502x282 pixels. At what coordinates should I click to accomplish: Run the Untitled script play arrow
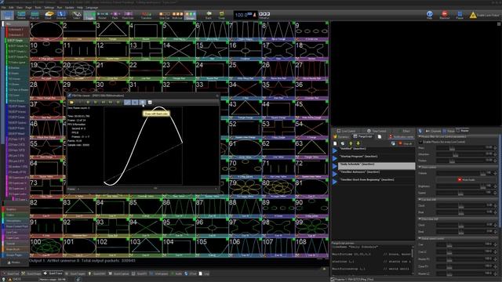point(335,150)
